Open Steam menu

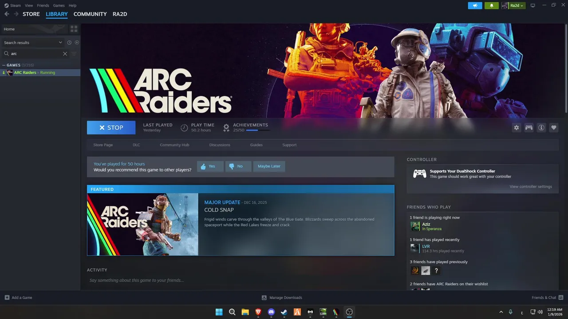pyautogui.click(x=12, y=5)
